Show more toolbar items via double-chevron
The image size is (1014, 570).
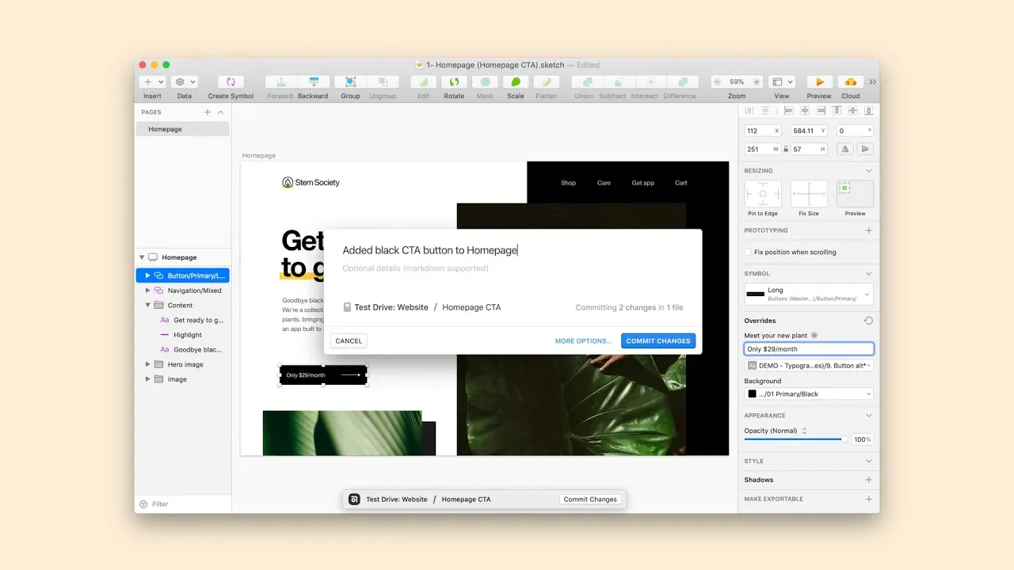point(873,82)
